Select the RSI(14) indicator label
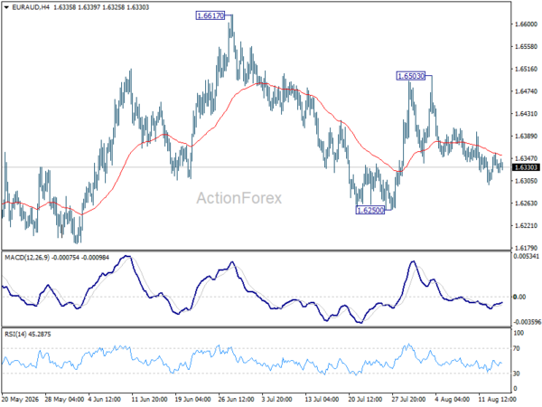Viewport: 542px width, 407px height. coord(14,335)
